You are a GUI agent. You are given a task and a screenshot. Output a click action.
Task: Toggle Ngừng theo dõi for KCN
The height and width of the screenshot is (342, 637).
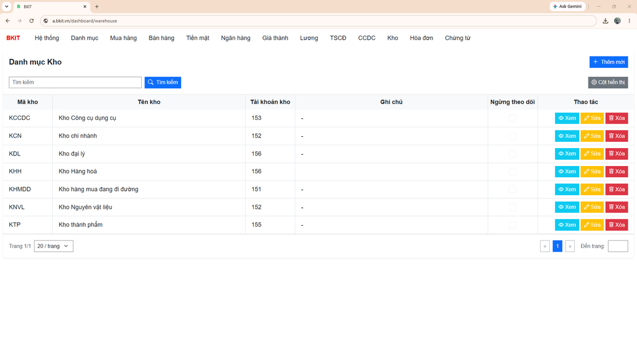point(513,136)
